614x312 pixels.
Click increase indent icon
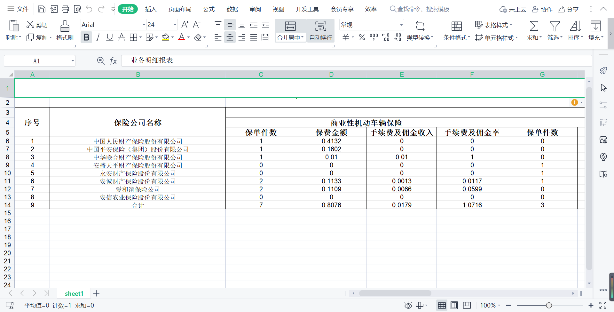pos(265,25)
